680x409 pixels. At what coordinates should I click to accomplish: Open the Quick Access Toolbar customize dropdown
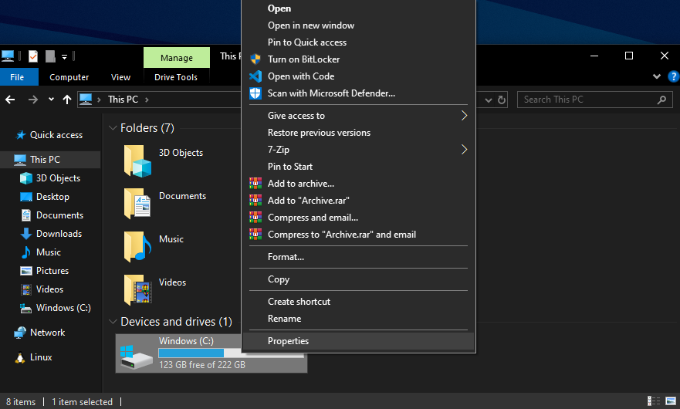64,57
